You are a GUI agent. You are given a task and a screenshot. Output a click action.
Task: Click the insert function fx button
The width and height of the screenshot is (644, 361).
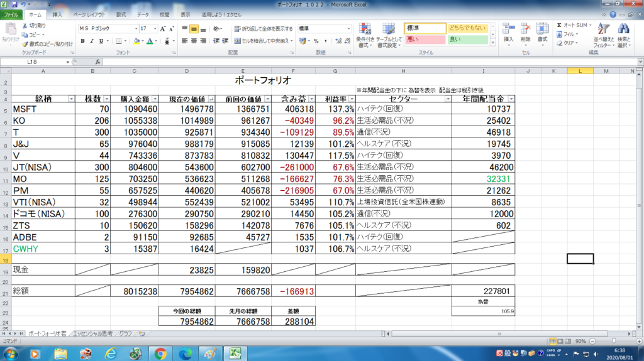click(x=97, y=62)
